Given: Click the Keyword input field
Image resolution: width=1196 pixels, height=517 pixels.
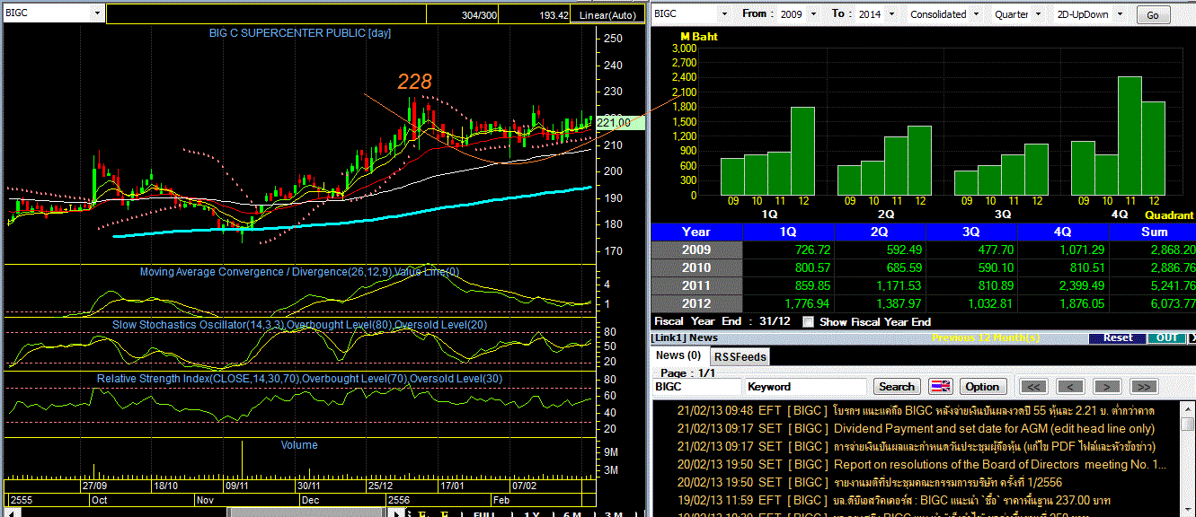Looking at the screenshot, I should 806,387.
